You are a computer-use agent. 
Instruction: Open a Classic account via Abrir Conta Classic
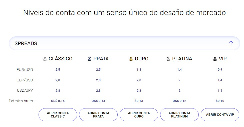tap(58, 115)
